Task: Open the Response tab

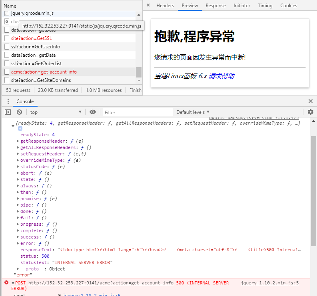Action: pos(215,6)
